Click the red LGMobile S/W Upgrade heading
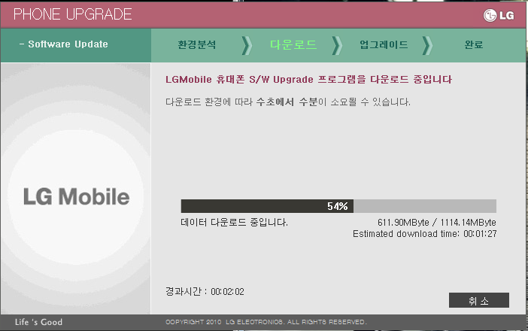This screenshot has height=331, width=528. 308,80
